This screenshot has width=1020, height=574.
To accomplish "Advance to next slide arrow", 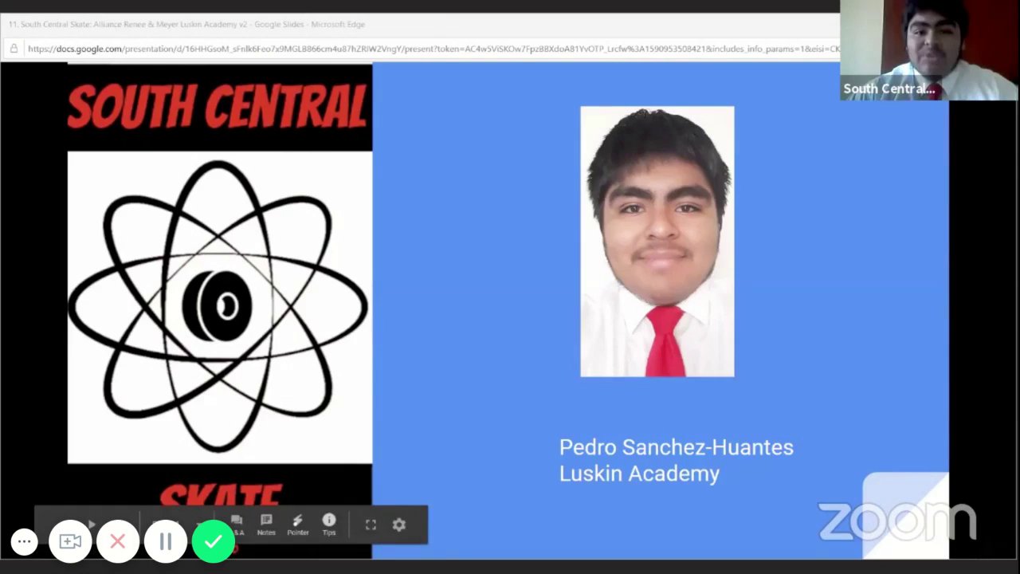I will [92, 524].
